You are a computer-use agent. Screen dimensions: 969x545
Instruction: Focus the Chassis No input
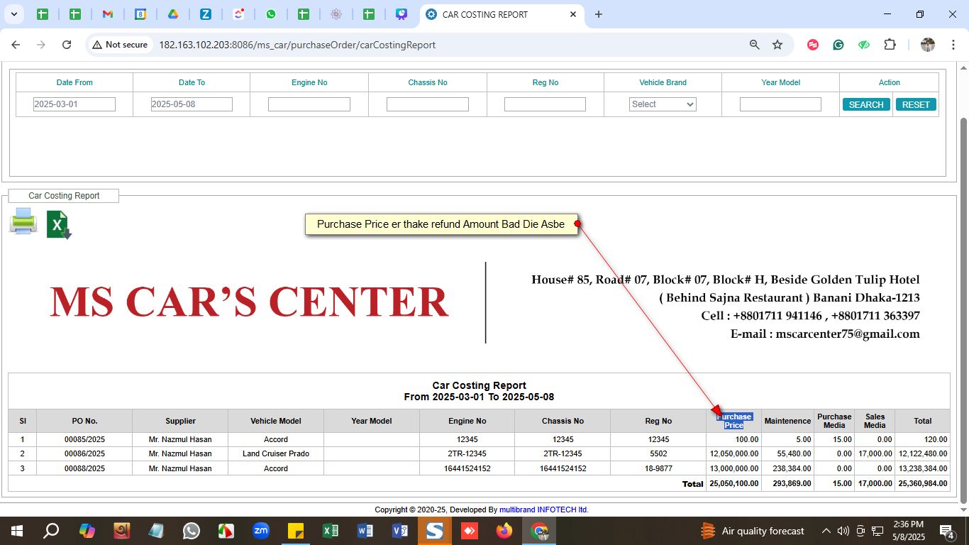coord(428,104)
